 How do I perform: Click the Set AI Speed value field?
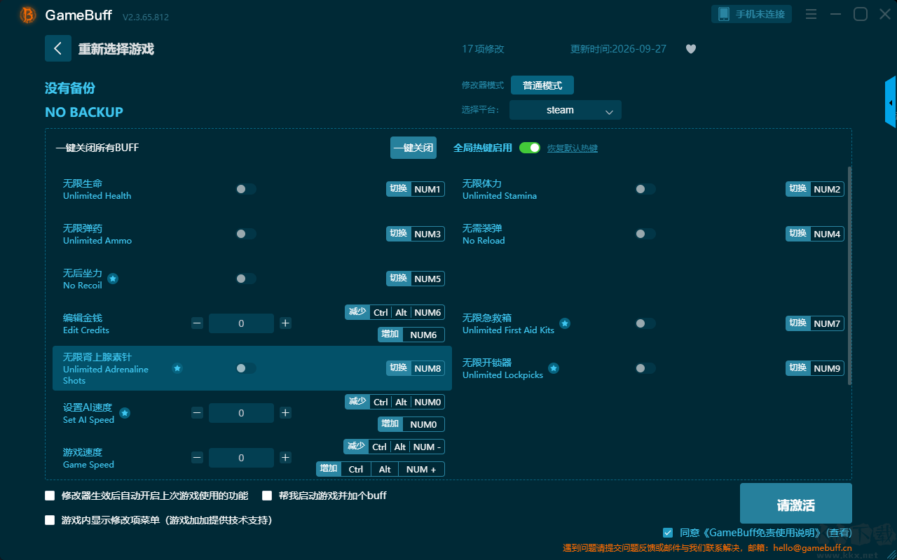point(241,413)
